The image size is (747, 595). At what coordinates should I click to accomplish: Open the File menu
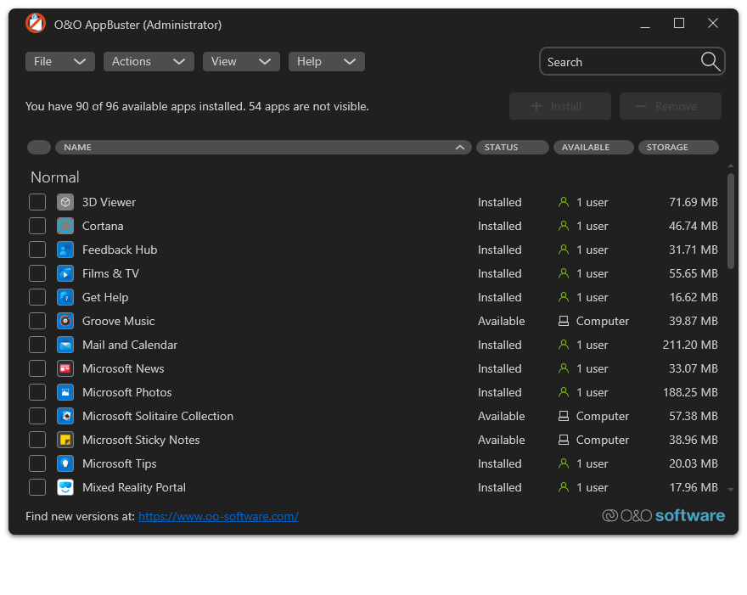pos(59,61)
